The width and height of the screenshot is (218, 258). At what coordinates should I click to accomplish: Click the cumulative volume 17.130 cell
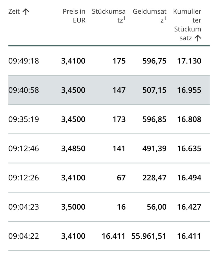[189, 61]
